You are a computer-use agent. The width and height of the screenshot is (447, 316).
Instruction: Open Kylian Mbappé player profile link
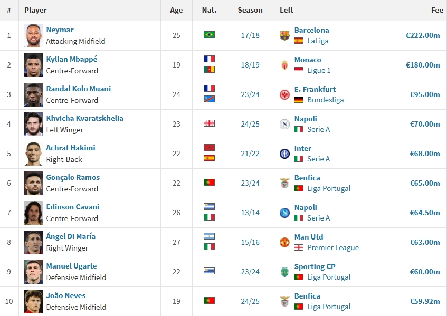coord(72,59)
